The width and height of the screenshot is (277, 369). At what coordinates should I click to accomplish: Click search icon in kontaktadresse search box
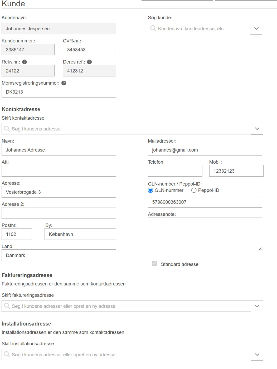coord(7,129)
